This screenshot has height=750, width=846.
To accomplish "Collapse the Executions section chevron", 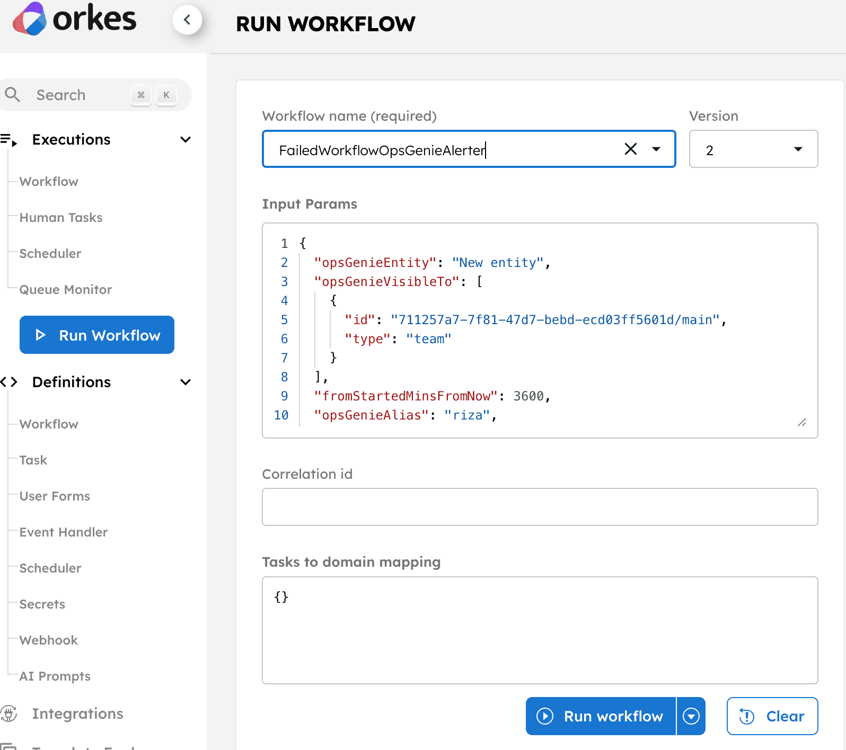I will point(186,140).
